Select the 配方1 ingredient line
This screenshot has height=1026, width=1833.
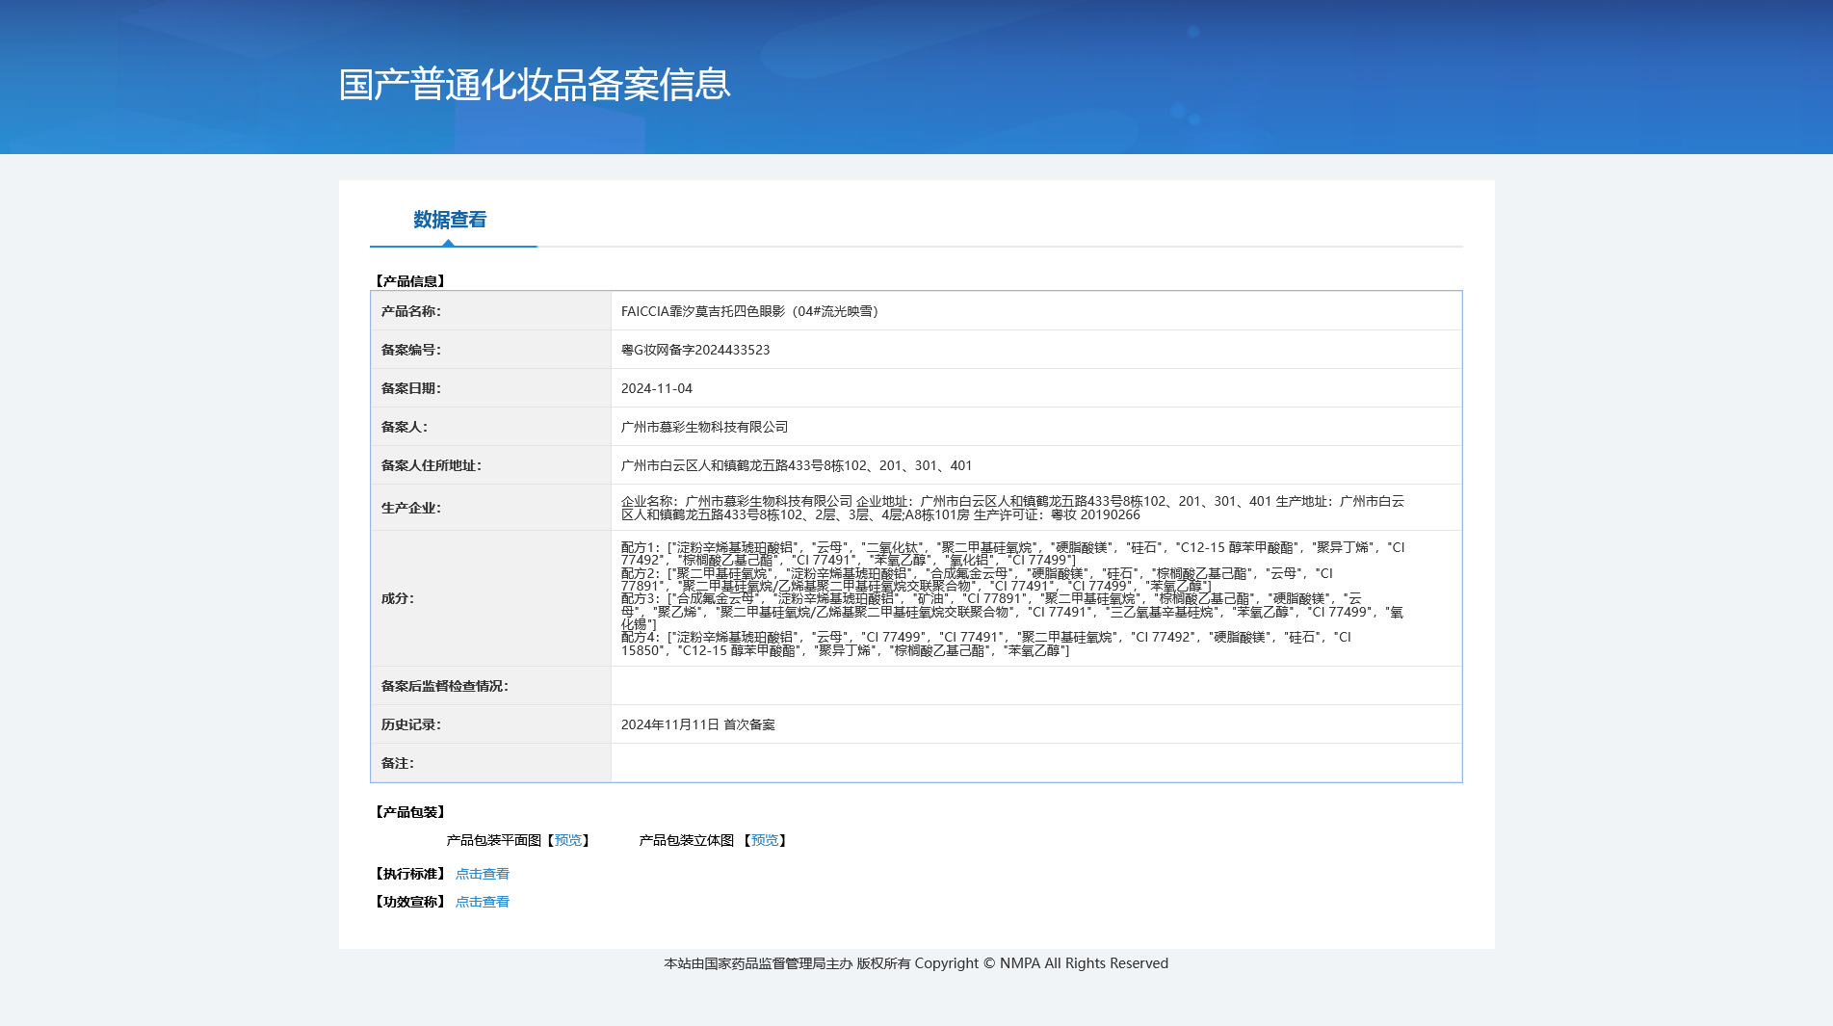(1012, 554)
